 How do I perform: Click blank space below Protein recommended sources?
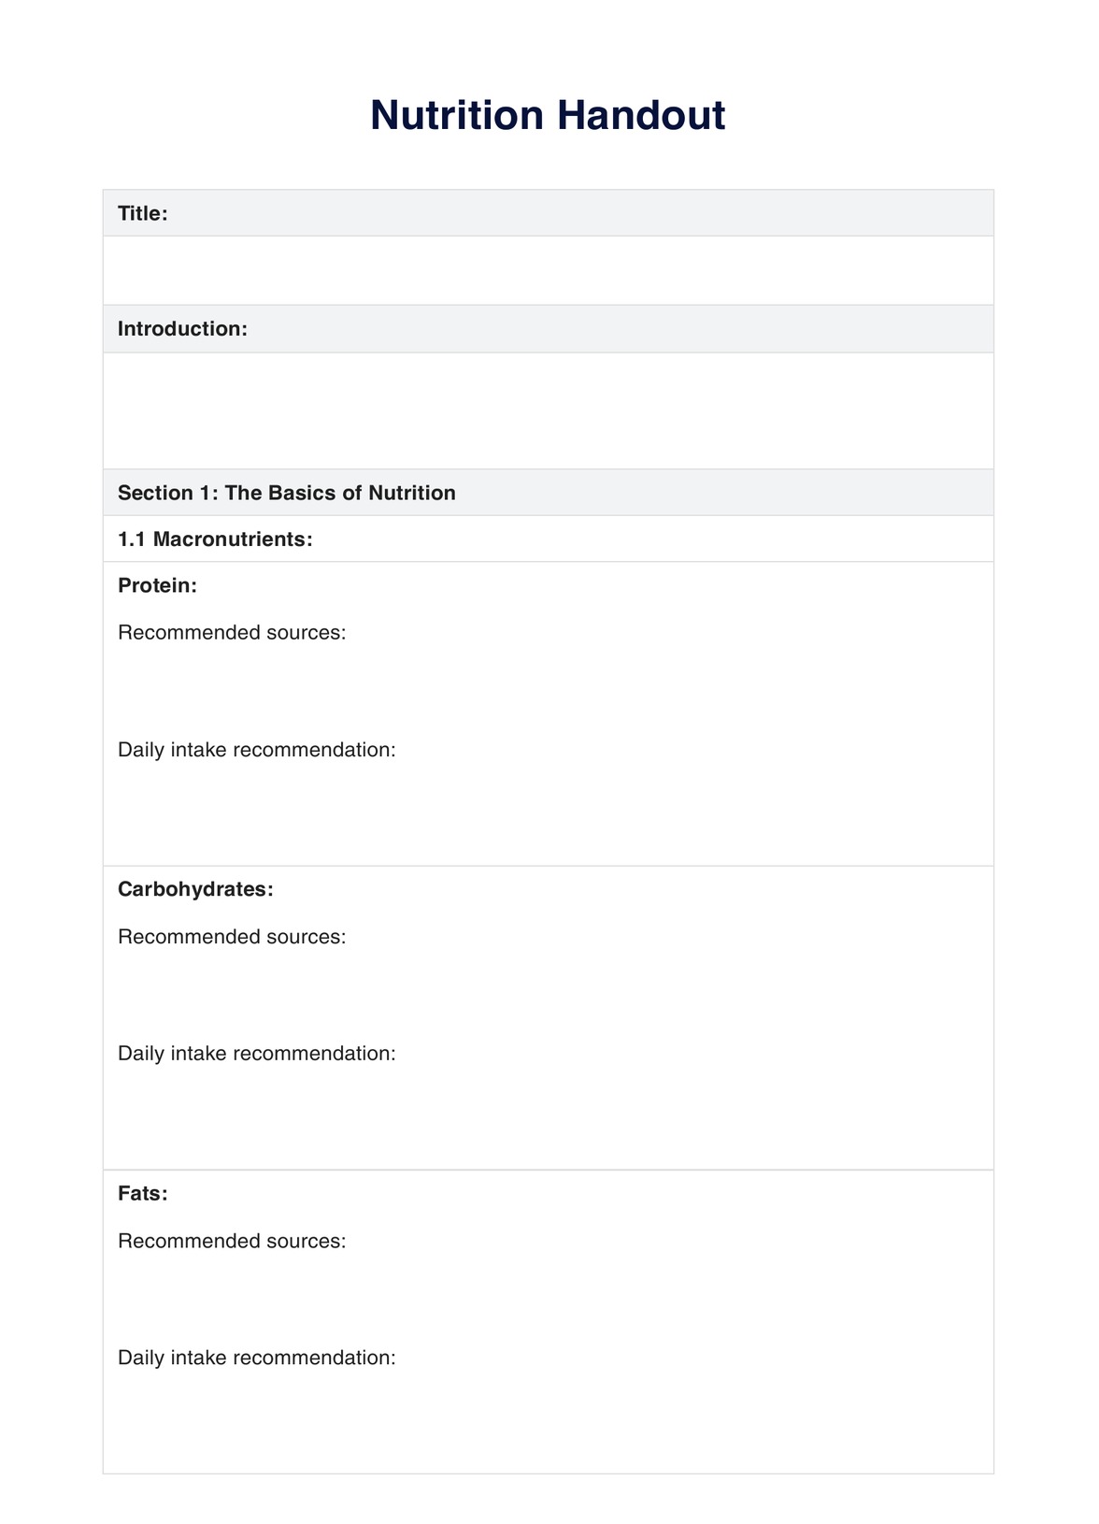pos(548,691)
